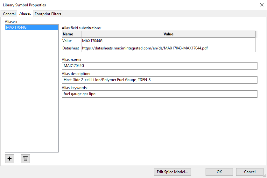Image resolution: width=267 pixels, height=178 pixels.
Task: Select the Datasheet name cell in table
Action: tap(71, 48)
